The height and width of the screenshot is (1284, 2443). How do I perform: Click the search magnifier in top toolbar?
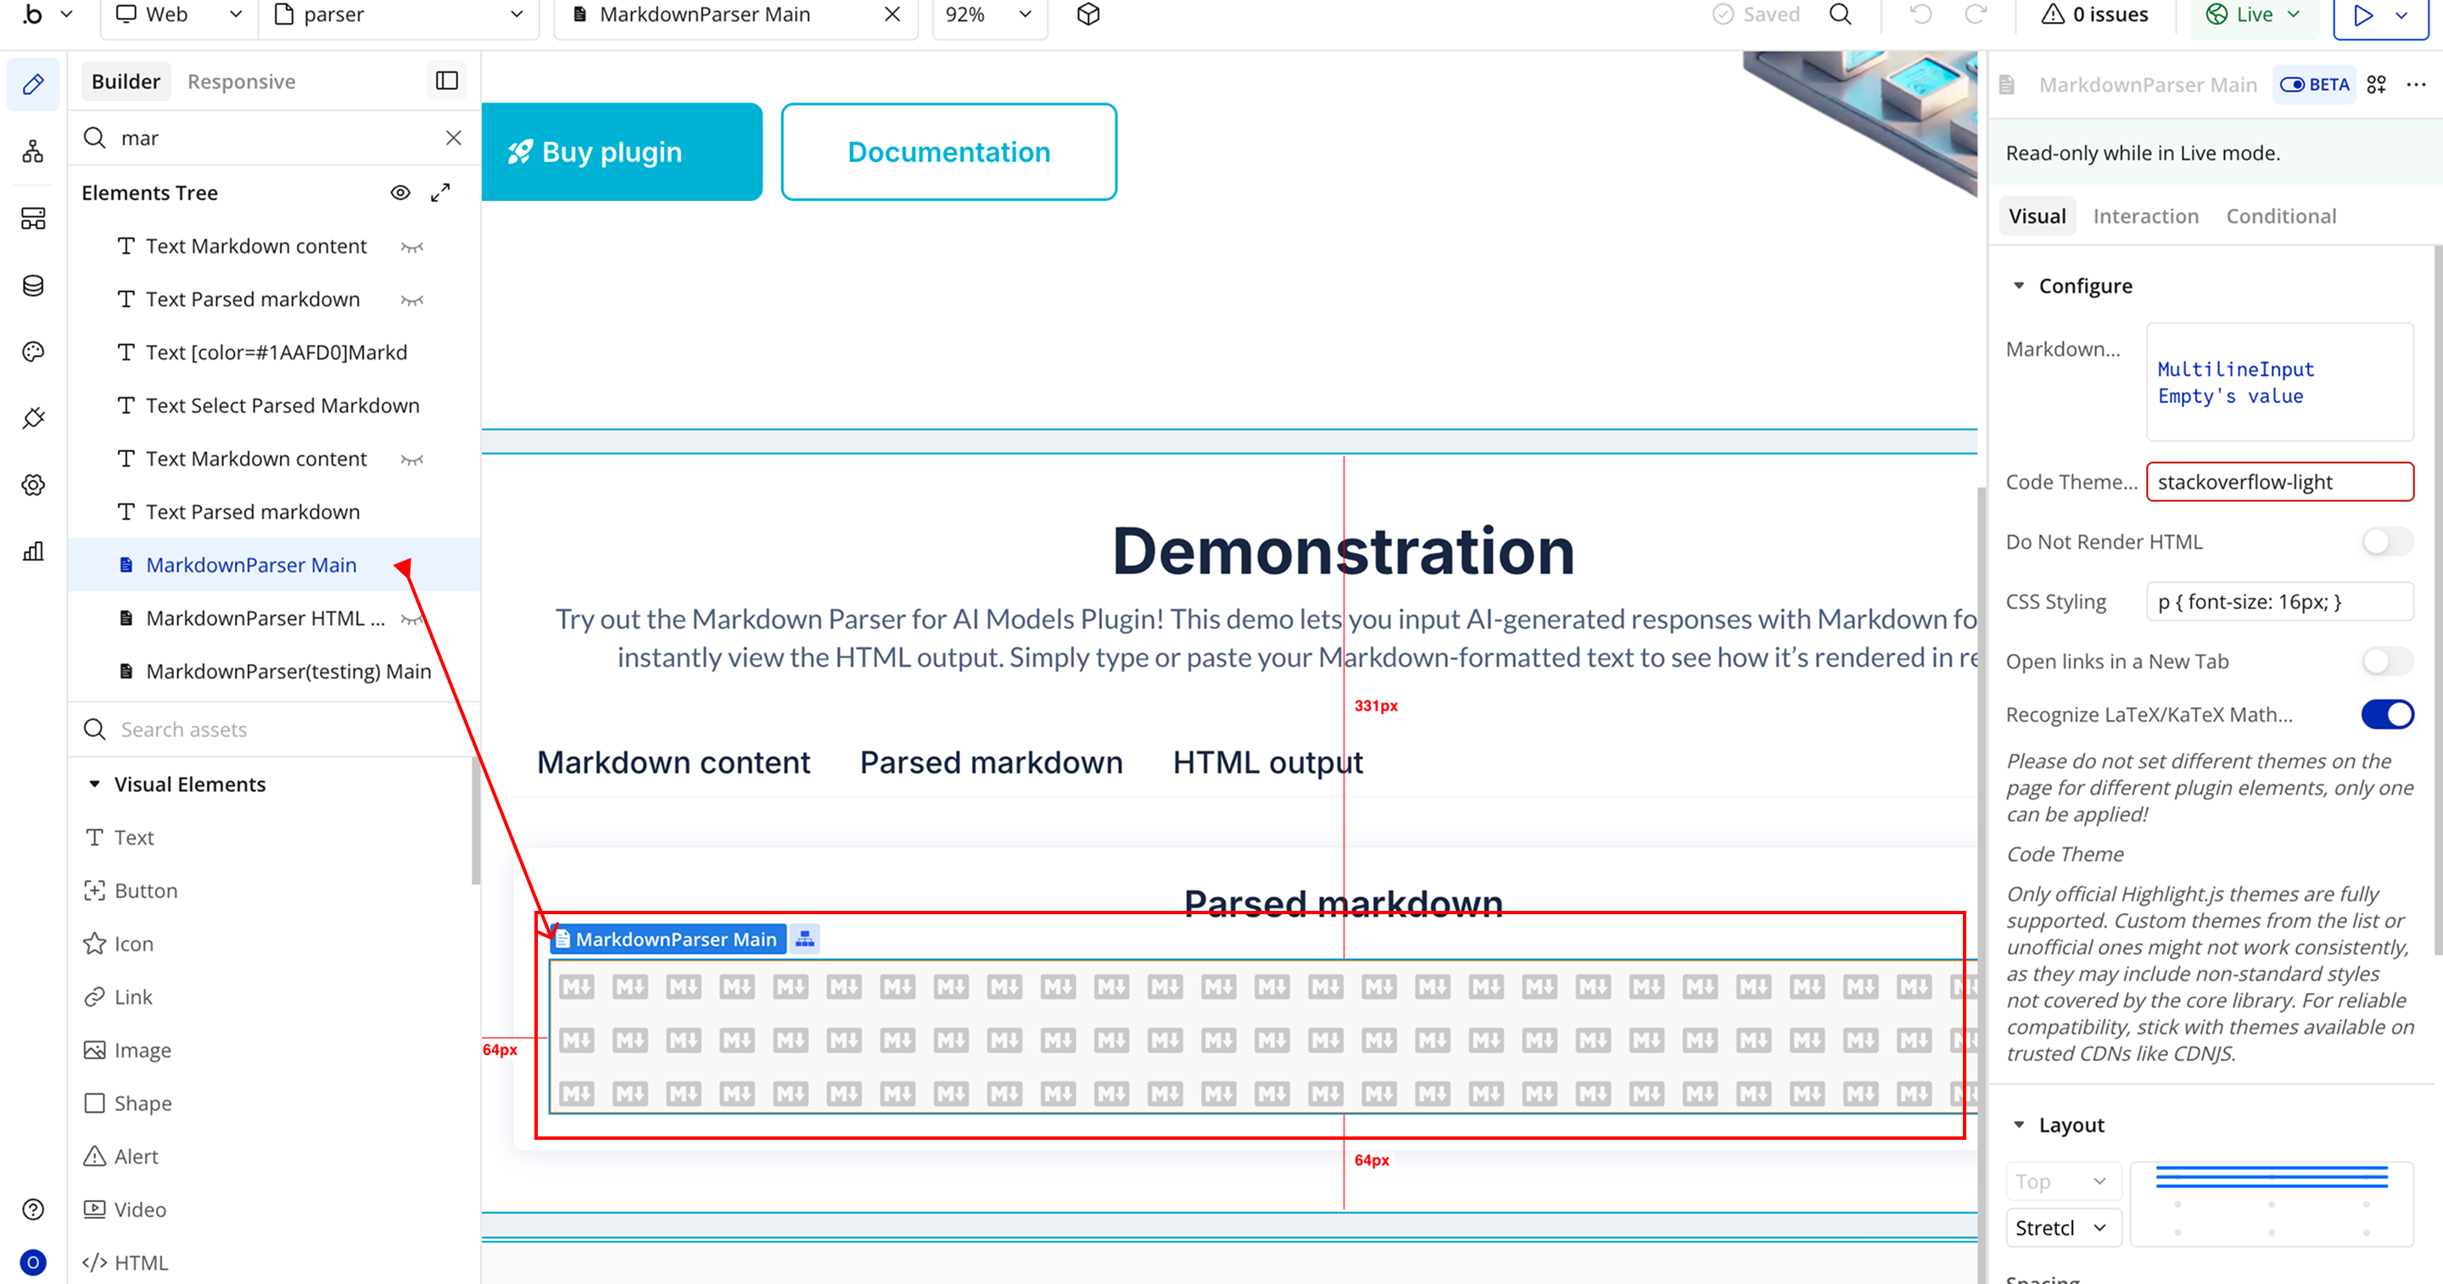tap(1840, 14)
